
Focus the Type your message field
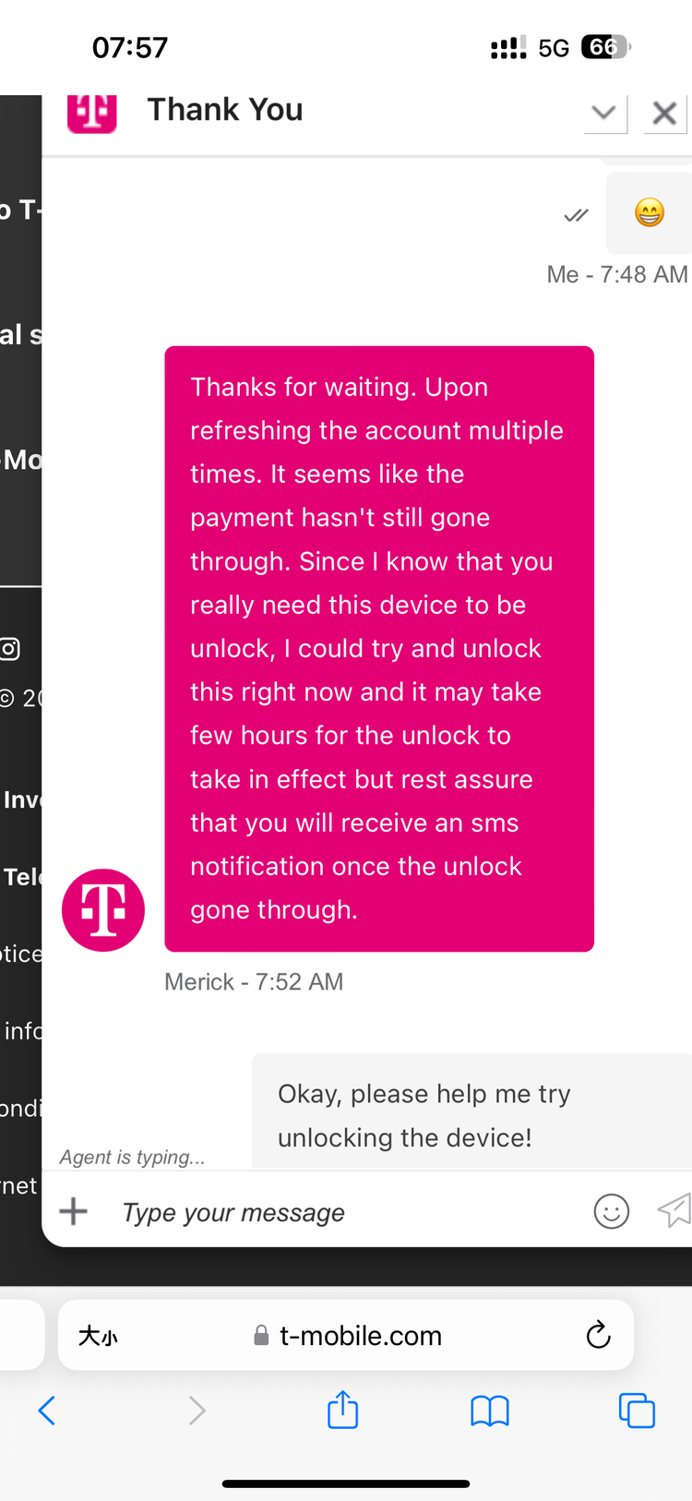coord(351,1212)
